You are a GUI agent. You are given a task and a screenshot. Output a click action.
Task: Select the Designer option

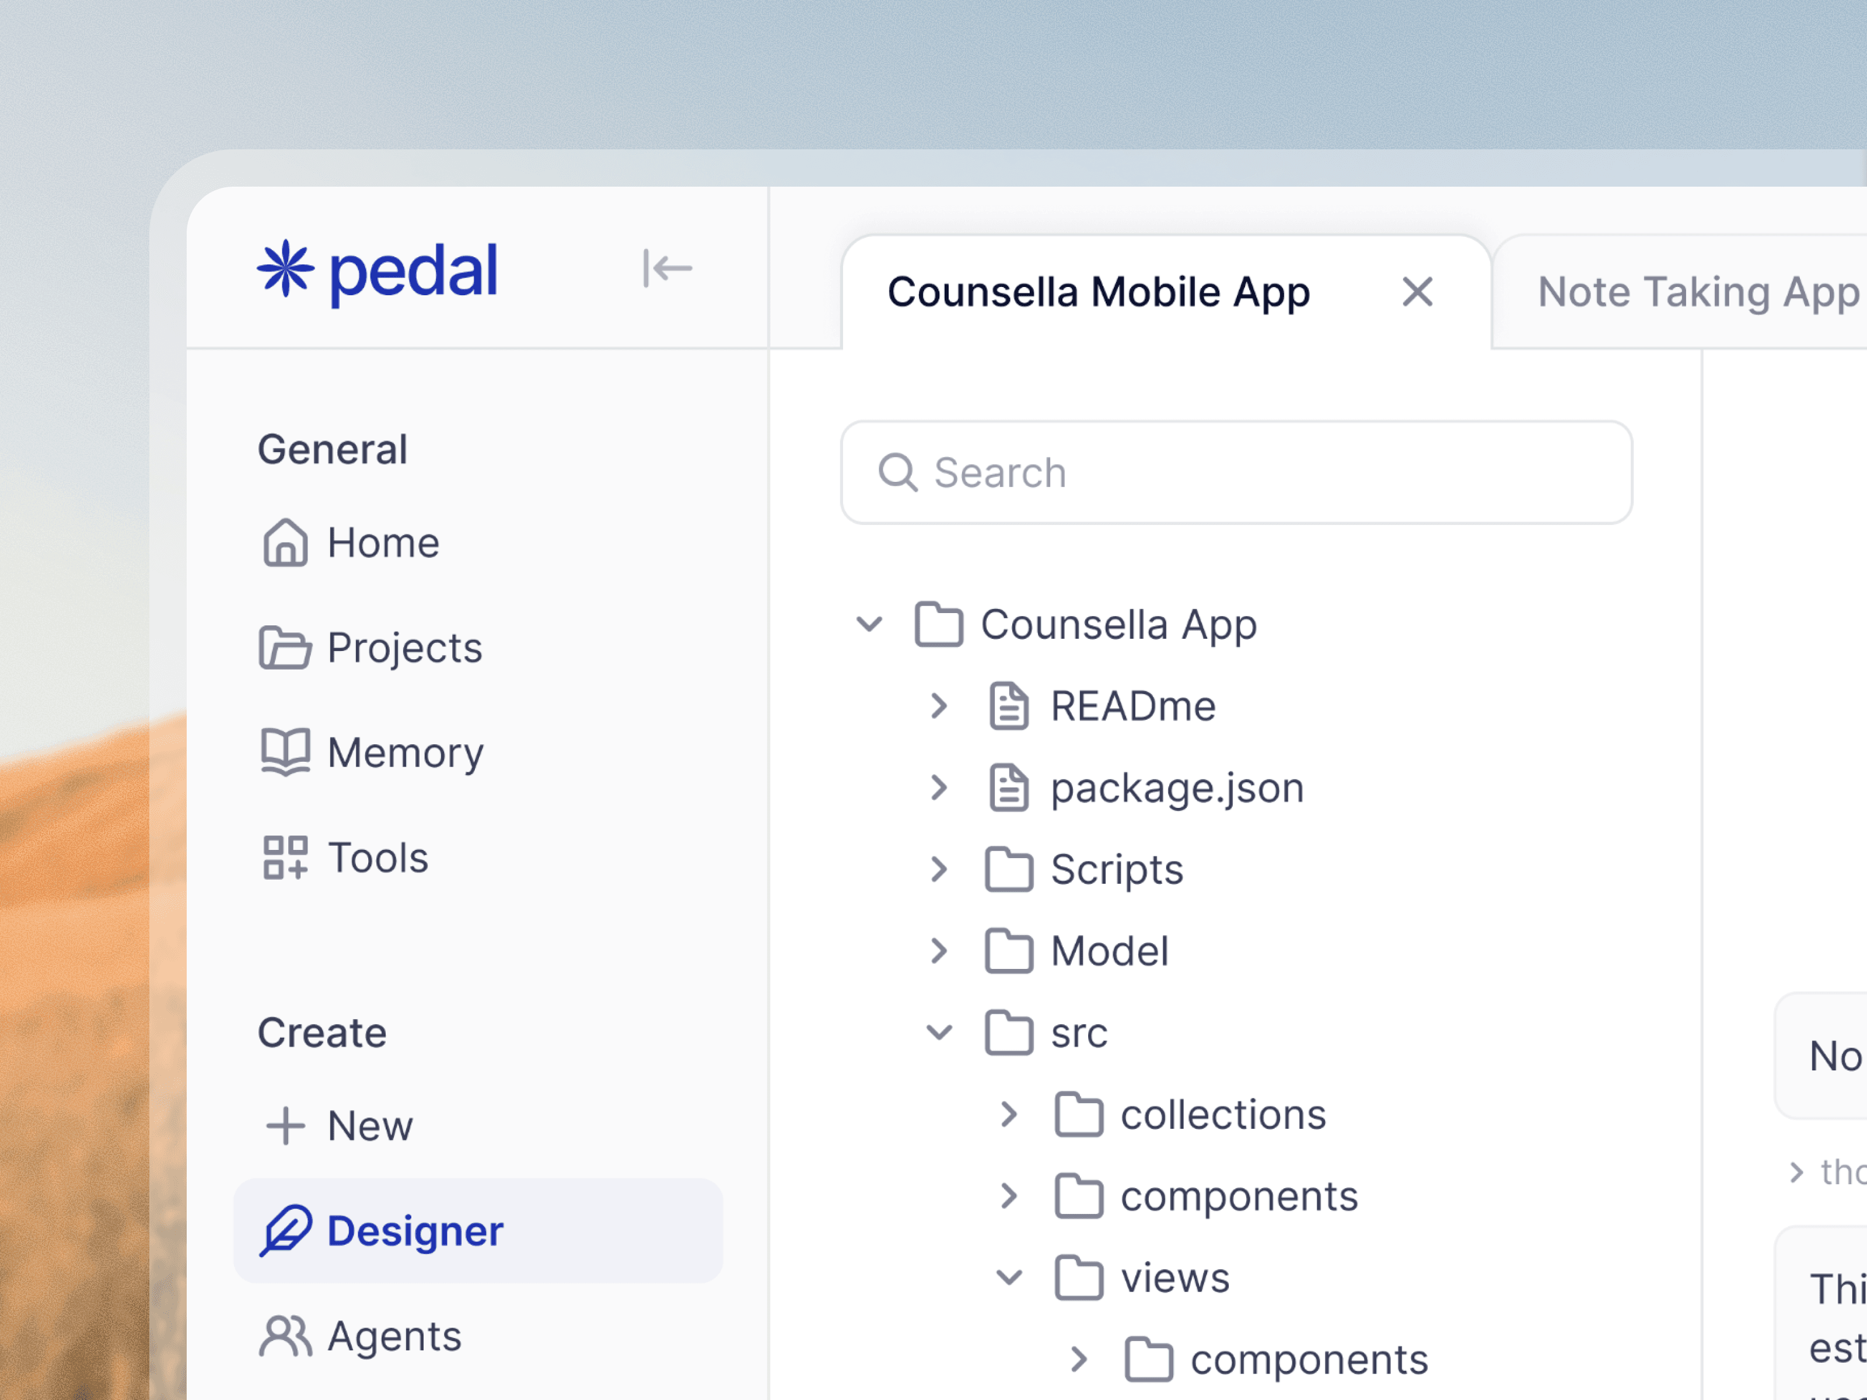click(x=478, y=1230)
